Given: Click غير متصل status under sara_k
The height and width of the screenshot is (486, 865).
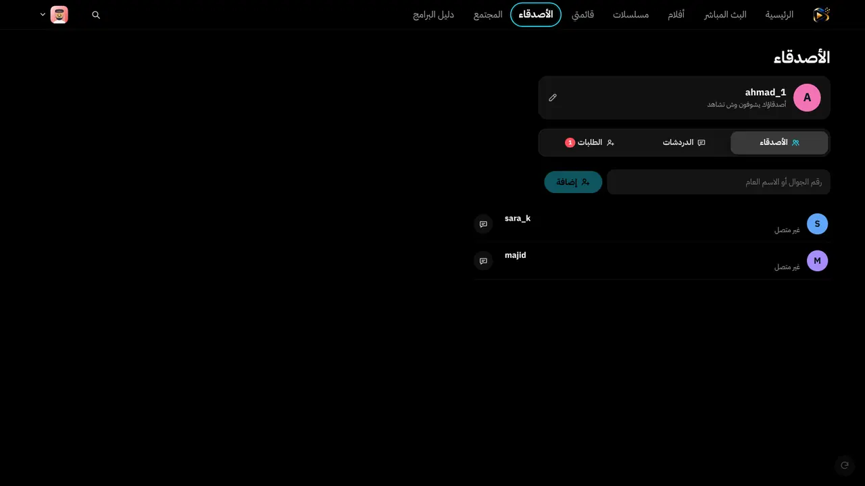Looking at the screenshot, I should (x=787, y=230).
